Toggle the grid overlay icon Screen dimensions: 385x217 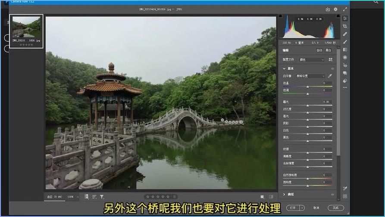345,196
